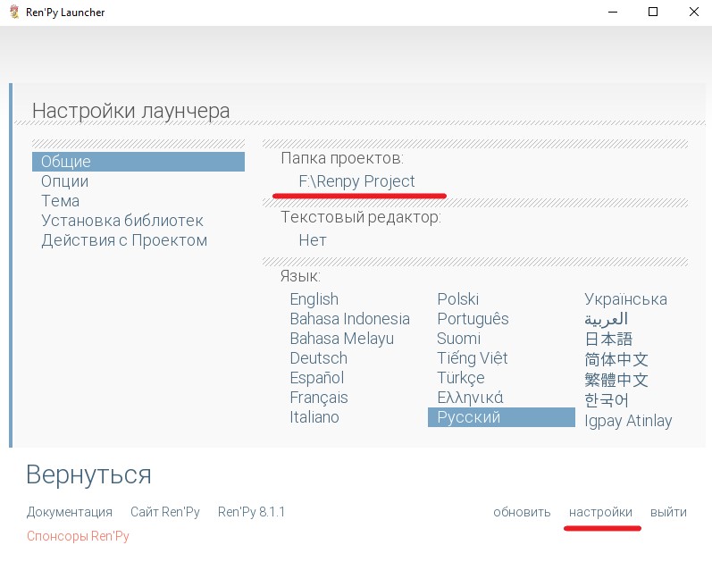Viewport: 712px width, 562px height.
Task: Select Deutsch language option
Action: pos(318,358)
